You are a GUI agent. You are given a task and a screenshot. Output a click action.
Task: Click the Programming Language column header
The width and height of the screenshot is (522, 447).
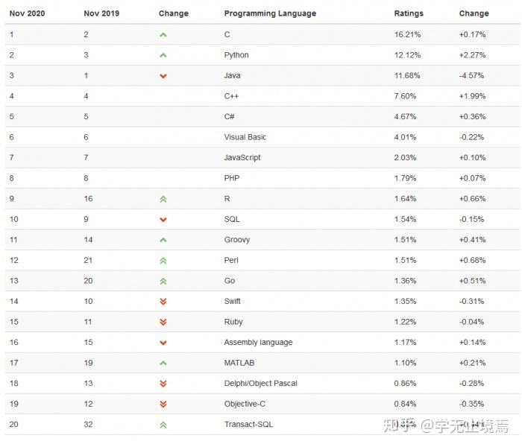270,13
